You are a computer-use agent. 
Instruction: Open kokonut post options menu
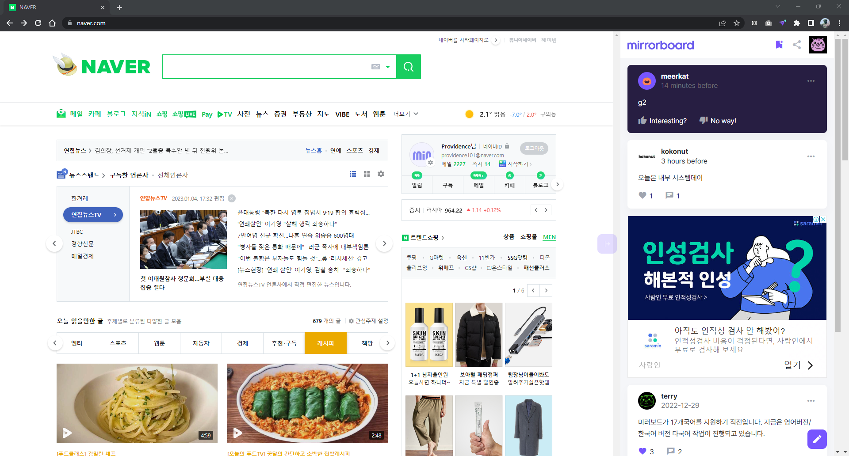click(811, 156)
